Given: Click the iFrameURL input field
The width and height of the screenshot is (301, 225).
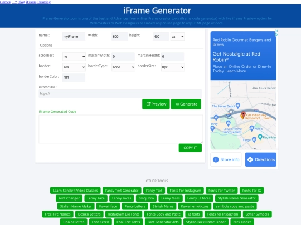Looking at the screenshot, I should (120, 93).
